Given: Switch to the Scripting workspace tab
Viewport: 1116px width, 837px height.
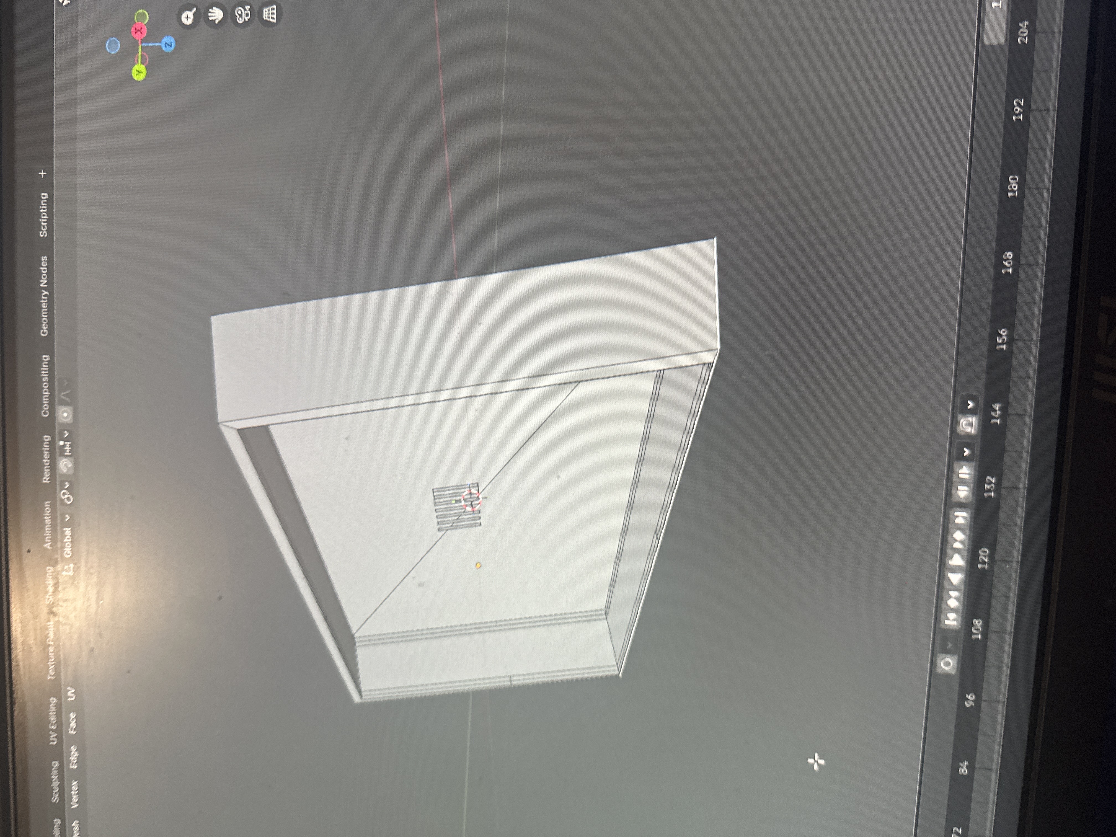Looking at the screenshot, I should coord(43,215).
